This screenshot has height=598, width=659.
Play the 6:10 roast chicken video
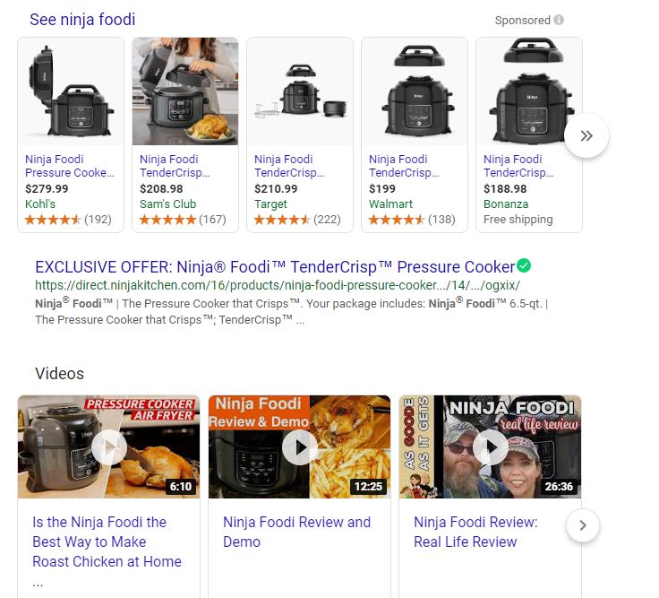pyautogui.click(x=109, y=446)
